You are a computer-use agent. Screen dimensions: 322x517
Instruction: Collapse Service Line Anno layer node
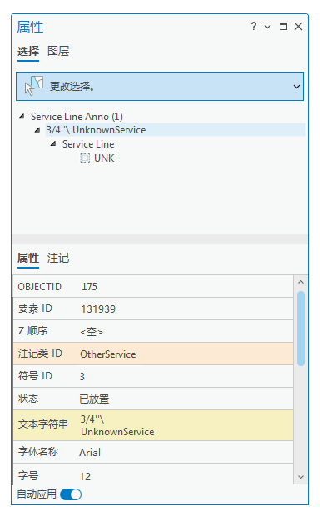point(22,117)
